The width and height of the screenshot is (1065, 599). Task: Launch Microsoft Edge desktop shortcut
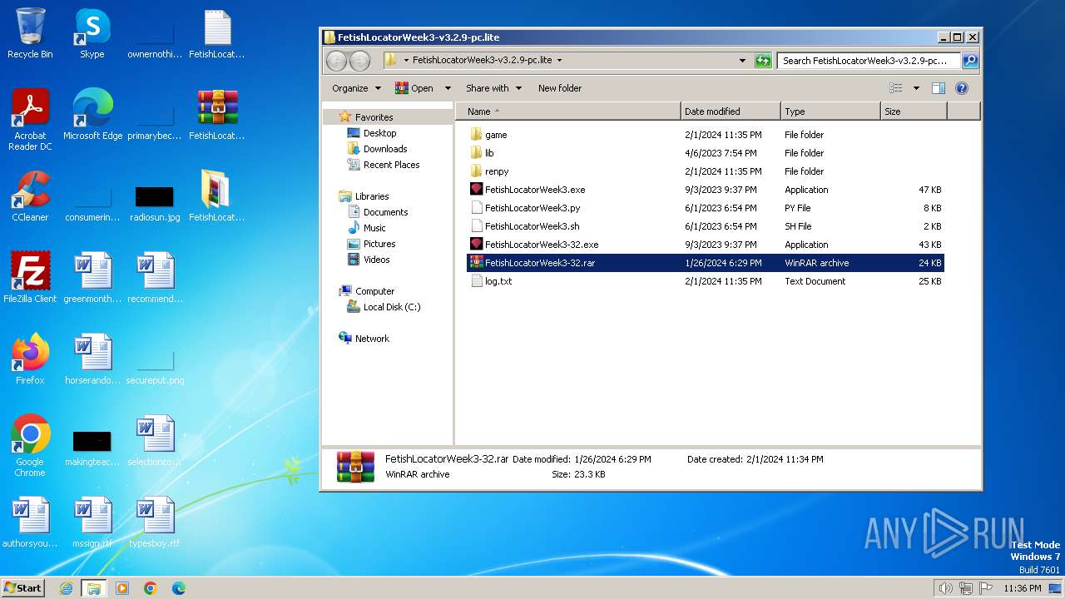(92, 115)
